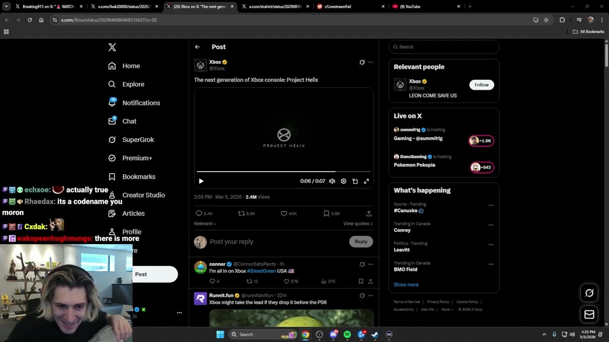609x342 pixels.
Task: Open View quotes link
Action: (x=358, y=224)
